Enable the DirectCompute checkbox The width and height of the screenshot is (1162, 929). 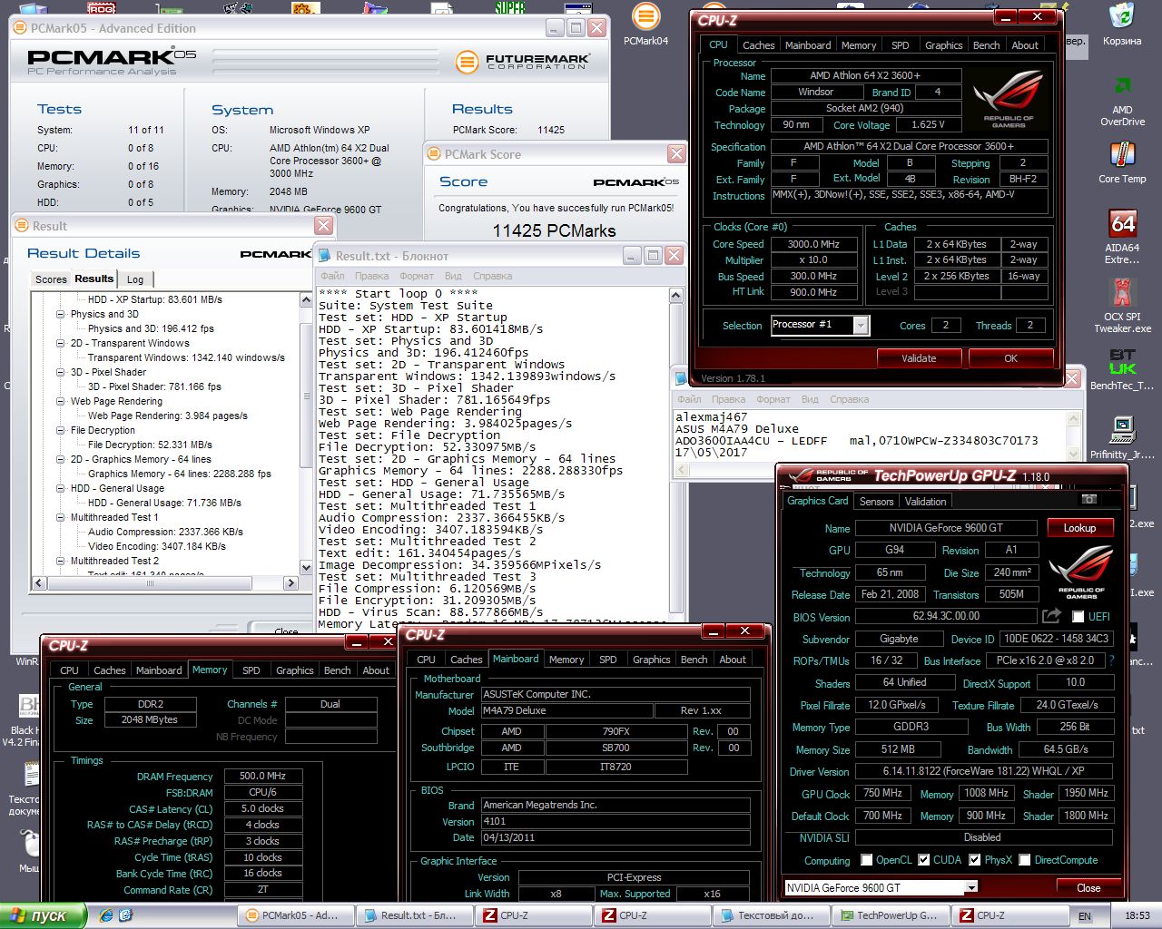1025,860
